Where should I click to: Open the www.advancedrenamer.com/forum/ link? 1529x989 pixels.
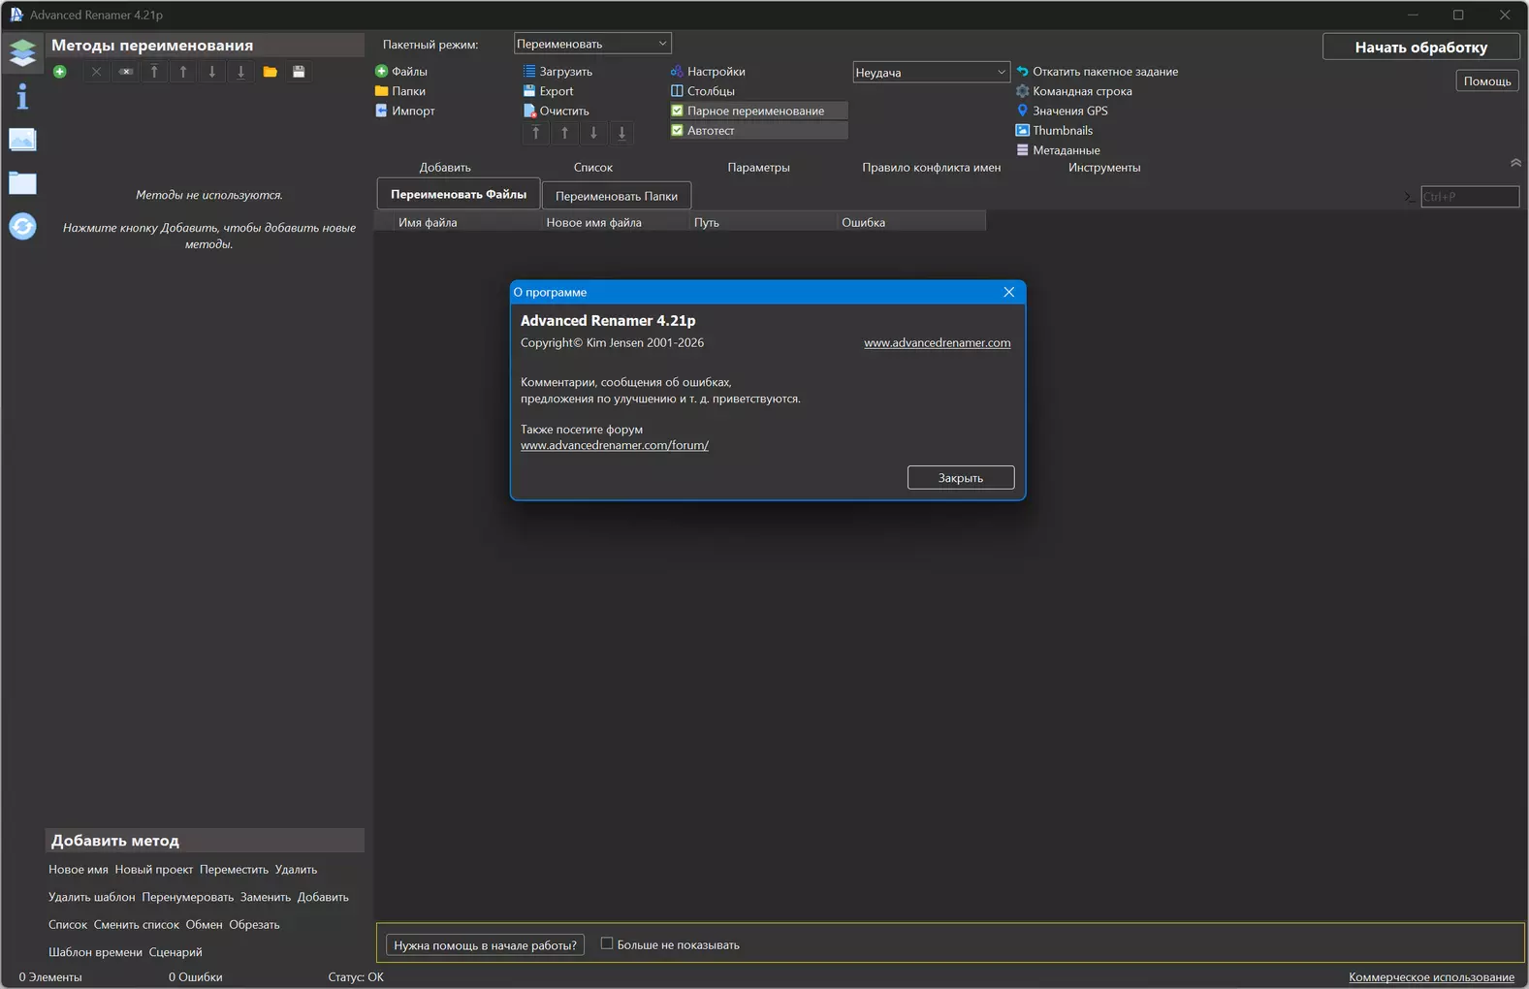click(x=615, y=445)
